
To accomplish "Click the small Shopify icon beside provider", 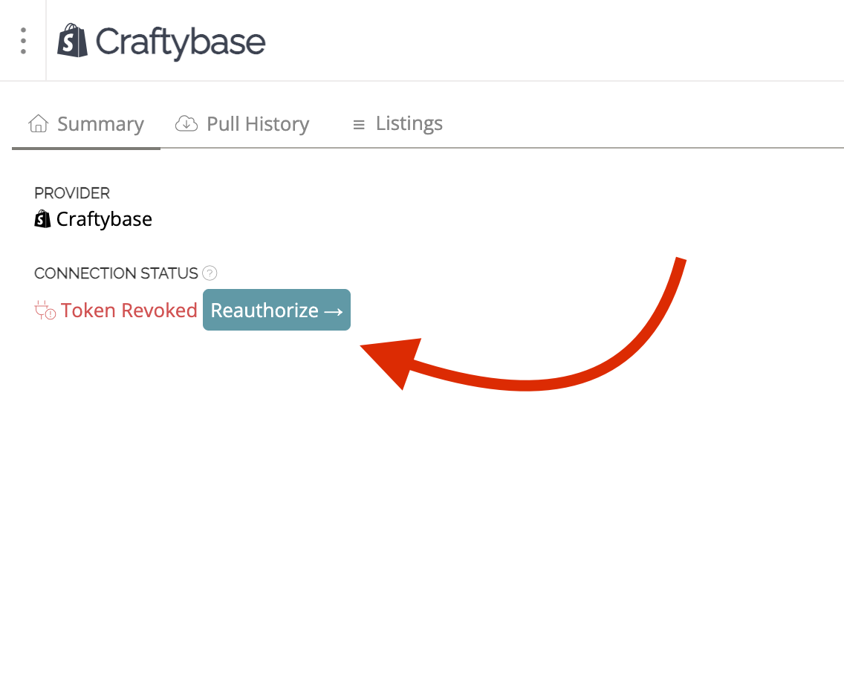I will coord(42,219).
